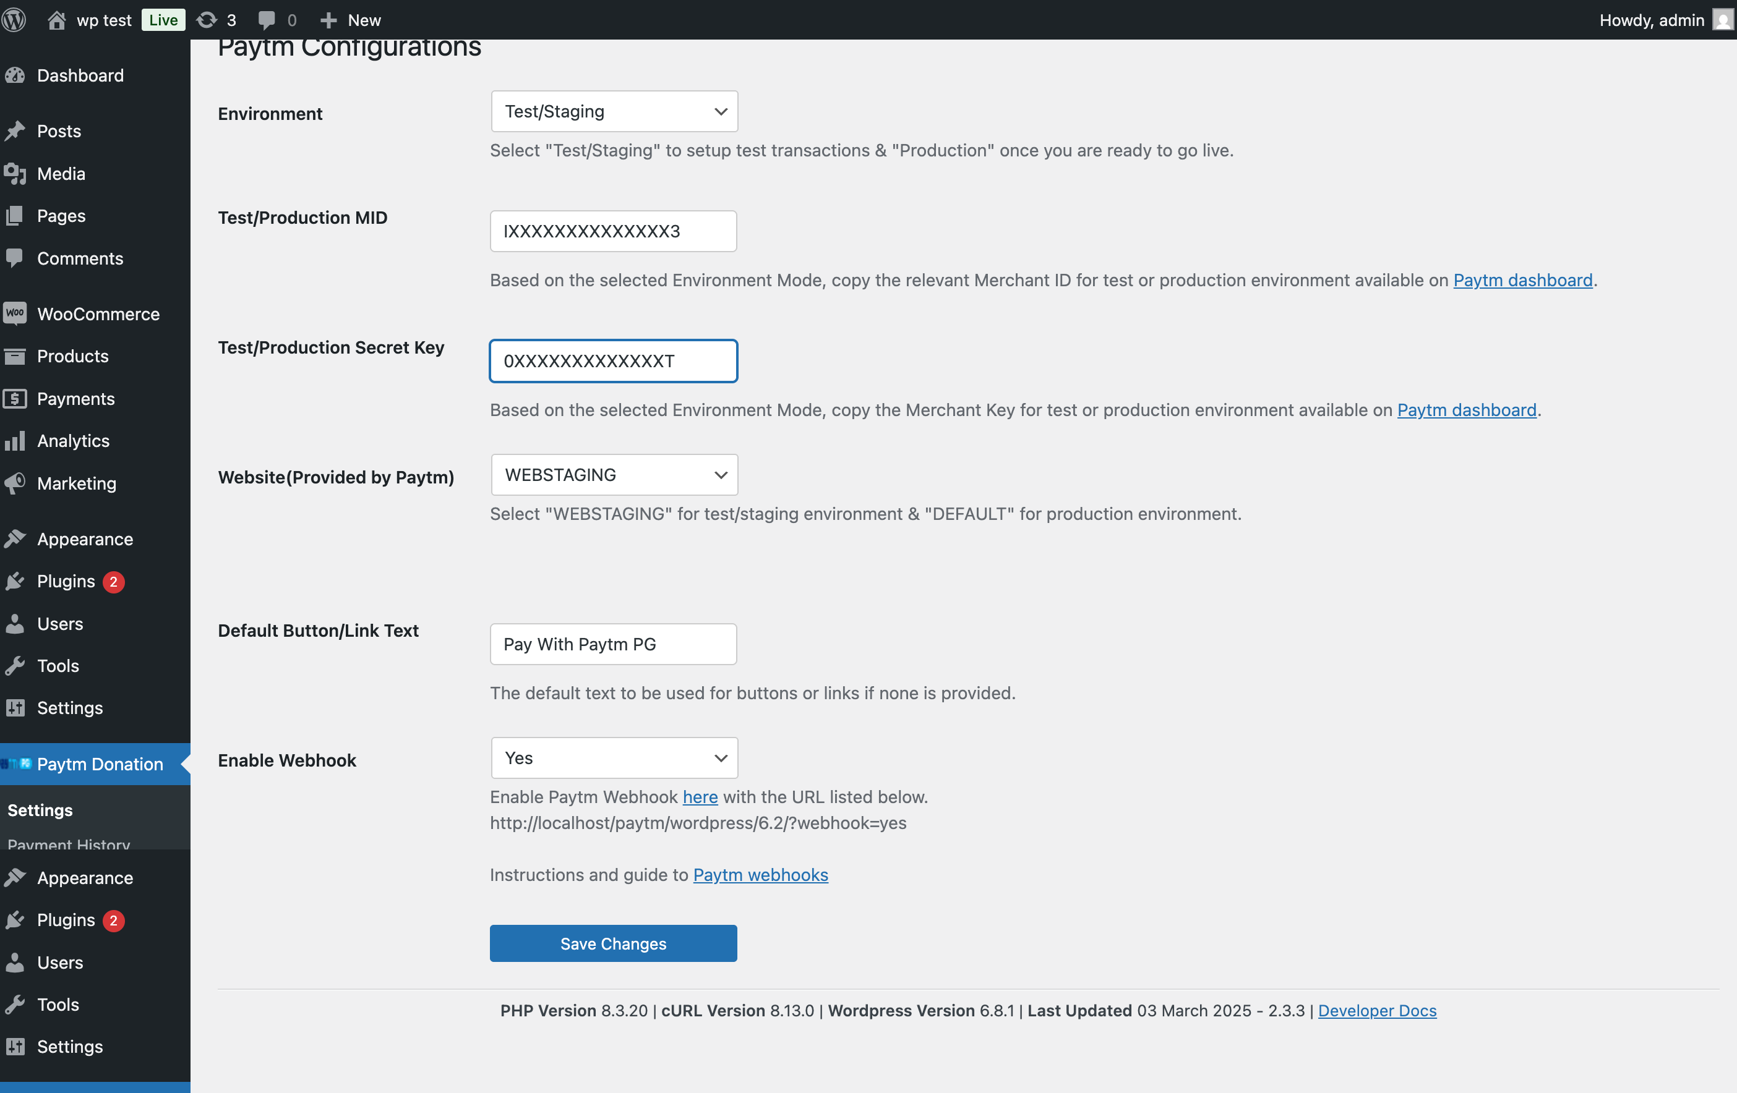1737x1093 pixels.
Task: Open the Environment dropdown
Action: [x=614, y=111]
